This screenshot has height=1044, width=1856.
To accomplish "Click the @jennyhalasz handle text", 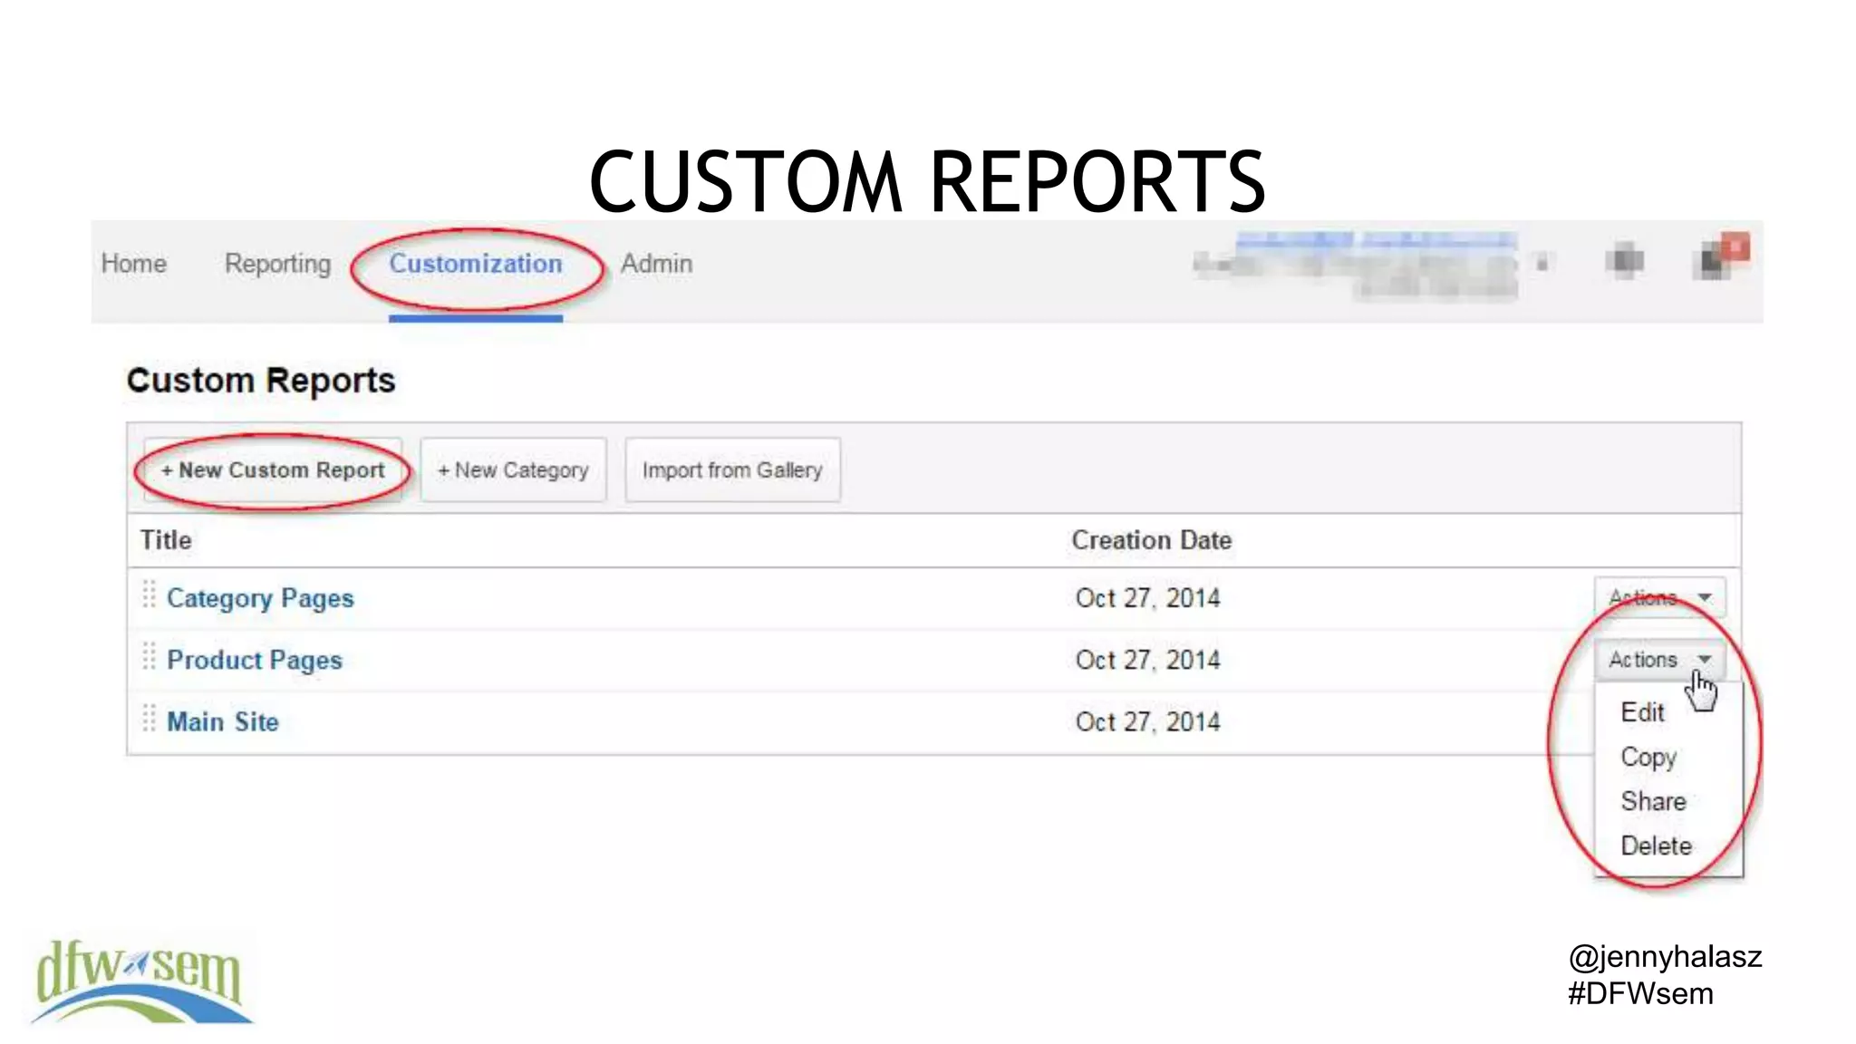I will point(1665,957).
